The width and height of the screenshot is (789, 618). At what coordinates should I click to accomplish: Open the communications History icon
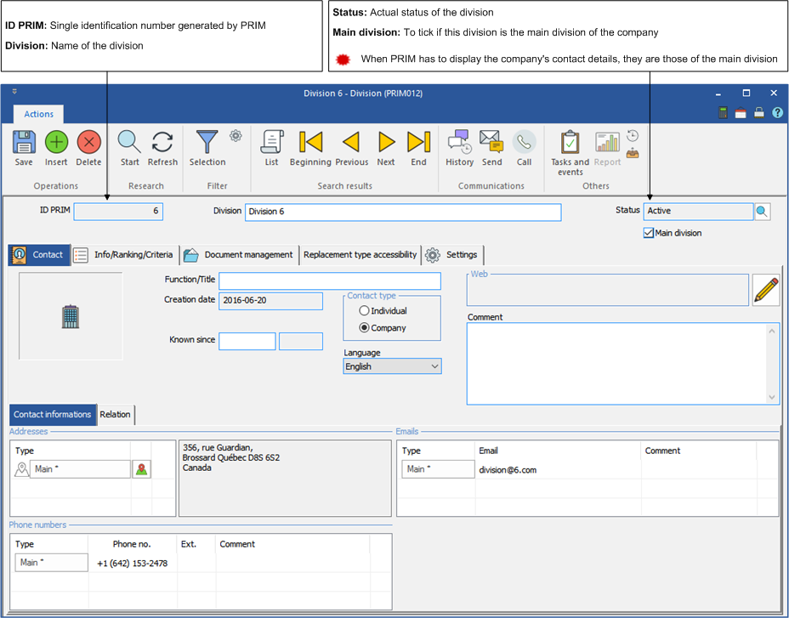[x=459, y=142]
